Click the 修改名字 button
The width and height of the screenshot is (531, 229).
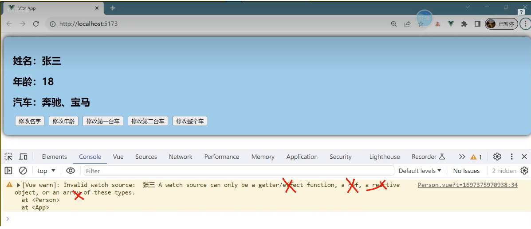pyautogui.click(x=30, y=121)
